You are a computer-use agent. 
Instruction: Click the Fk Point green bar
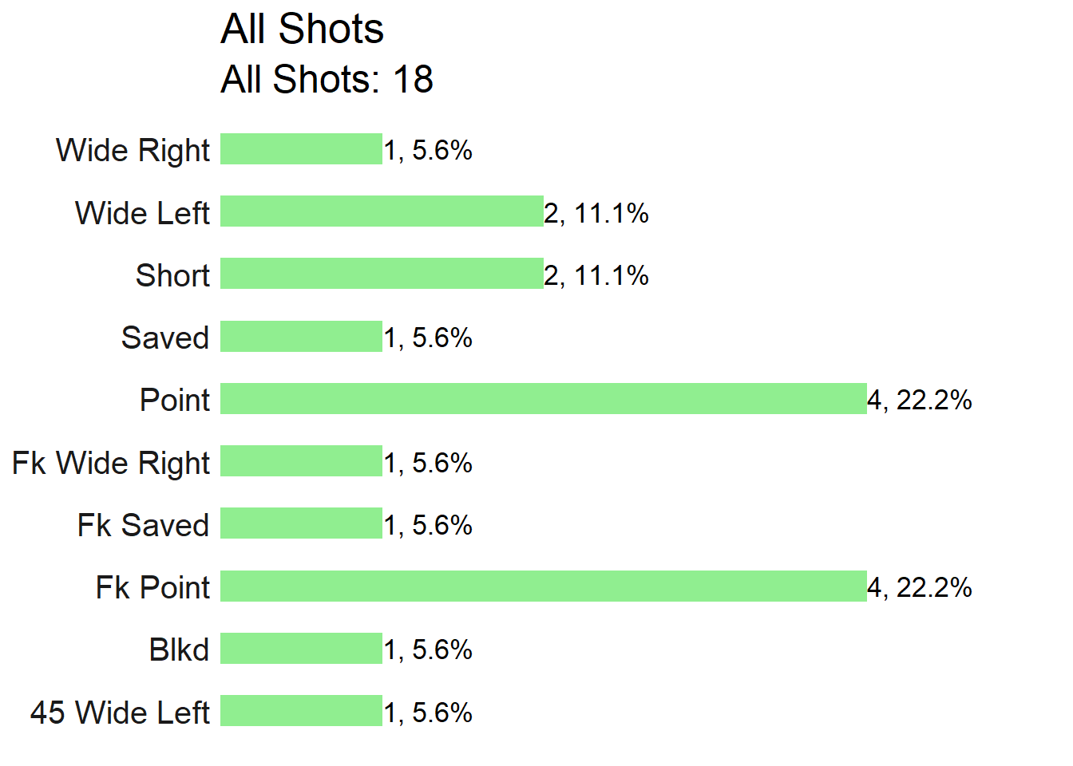click(544, 586)
